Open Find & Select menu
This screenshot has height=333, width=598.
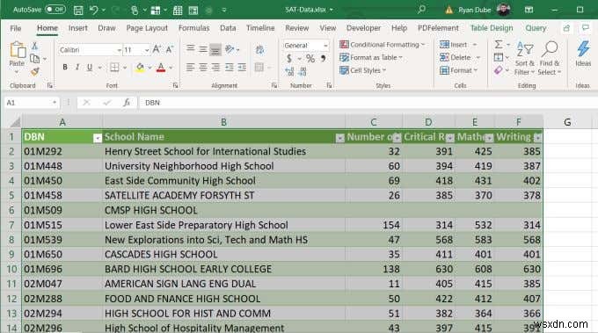pos(549,58)
